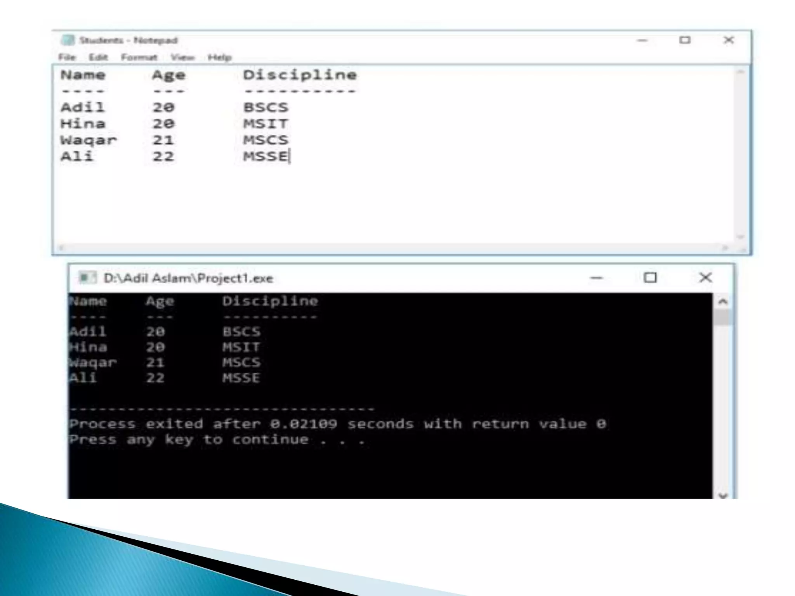Maximize the Students Notepad window
Screen dimensions: 795x596
(685, 40)
